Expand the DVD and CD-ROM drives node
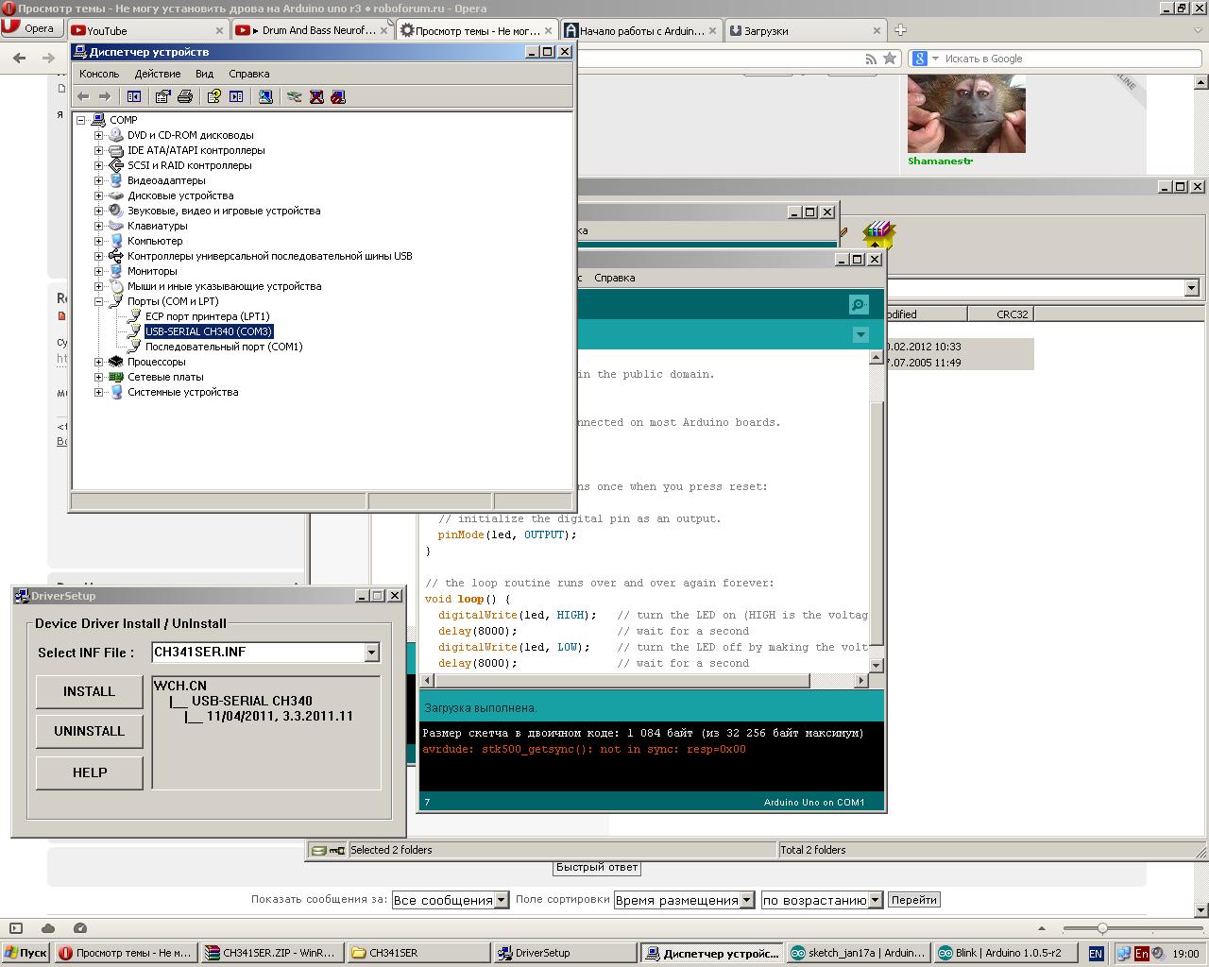The height and width of the screenshot is (967, 1209). click(x=98, y=135)
